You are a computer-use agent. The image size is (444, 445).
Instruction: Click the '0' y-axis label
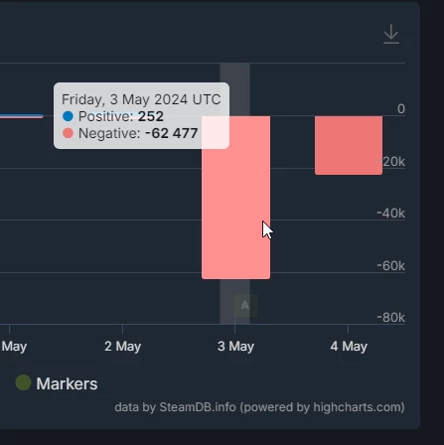[x=401, y=109]
